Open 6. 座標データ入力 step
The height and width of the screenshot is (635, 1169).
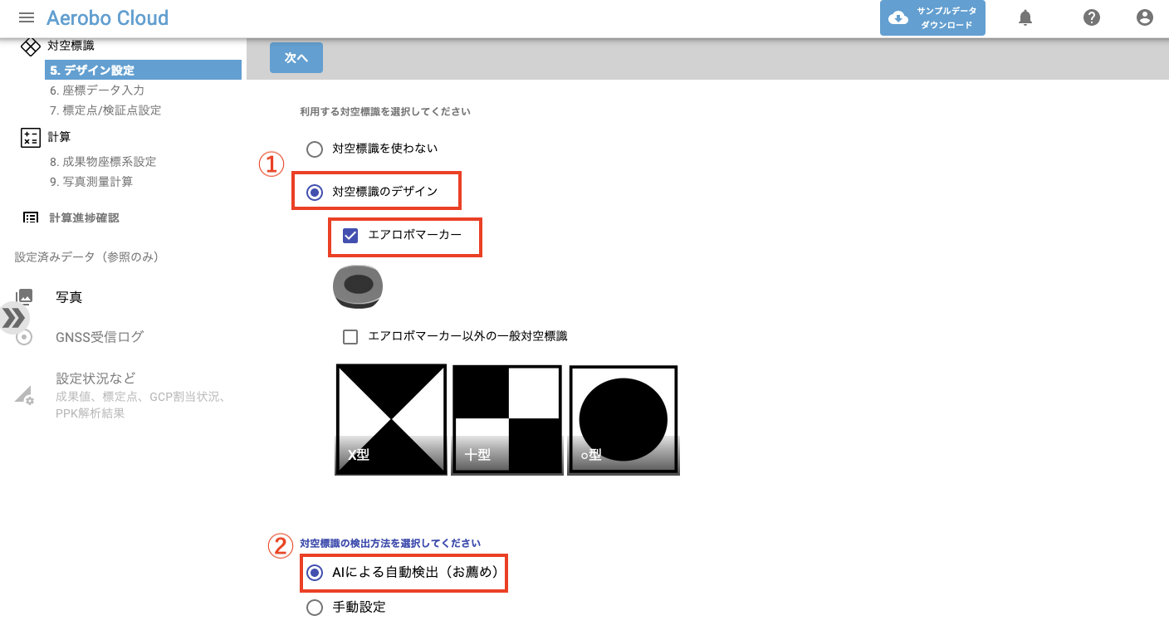[x=97, y=90]
